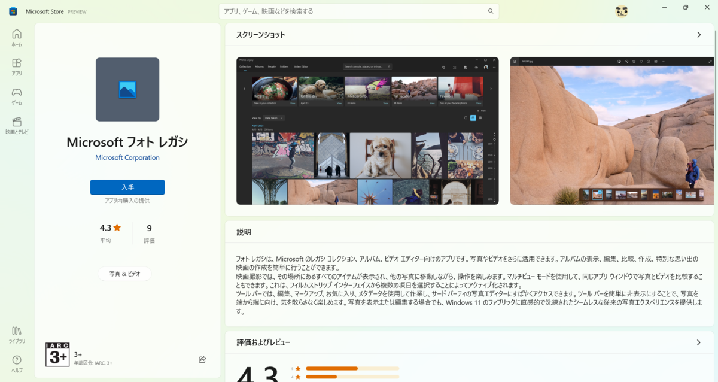This screenshot has height=382, width=718.
Task: Click the 説明 section heading
Action: pos(244,232)
